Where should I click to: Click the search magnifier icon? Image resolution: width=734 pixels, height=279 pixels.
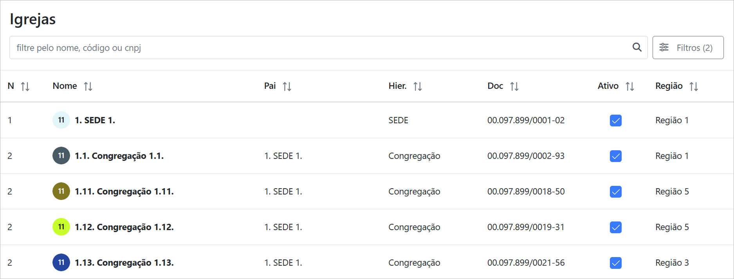pyautogui.click(x=637, y=47)
